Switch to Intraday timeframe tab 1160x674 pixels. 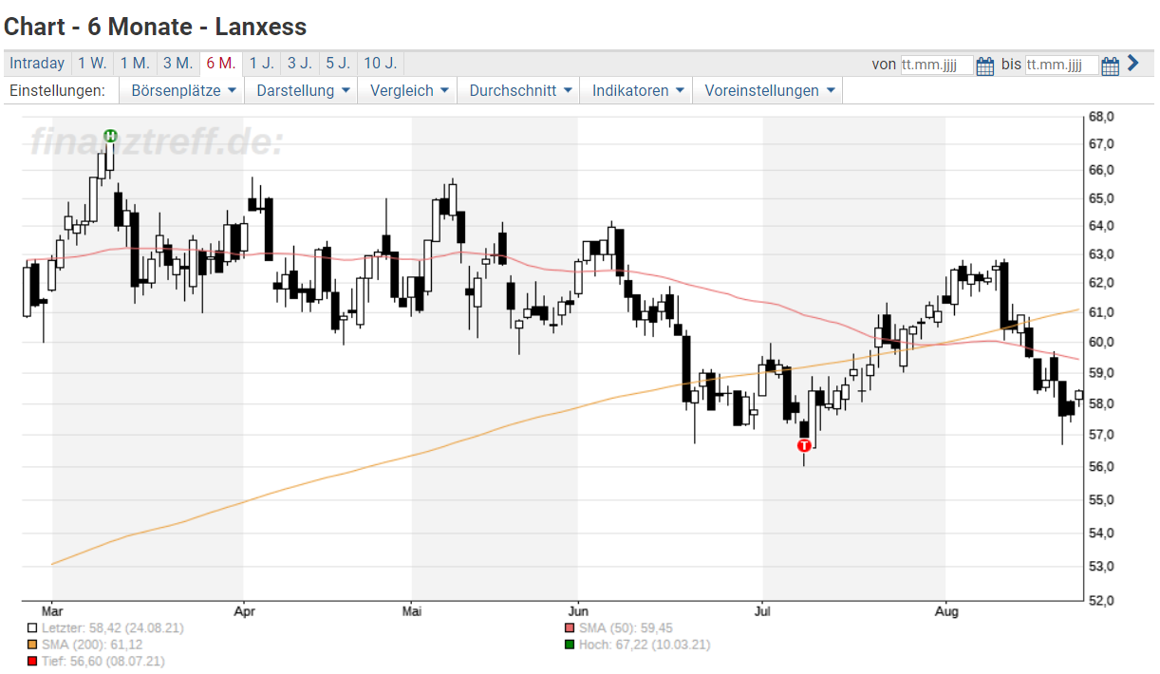point(37,64)
